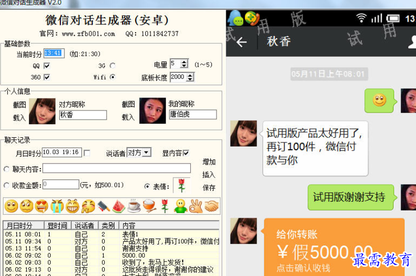Screen dimensions: 416x276
Task: Pick the bloody cleaver knife emoji
Action: pyautogui.click(x=104, y=206)
